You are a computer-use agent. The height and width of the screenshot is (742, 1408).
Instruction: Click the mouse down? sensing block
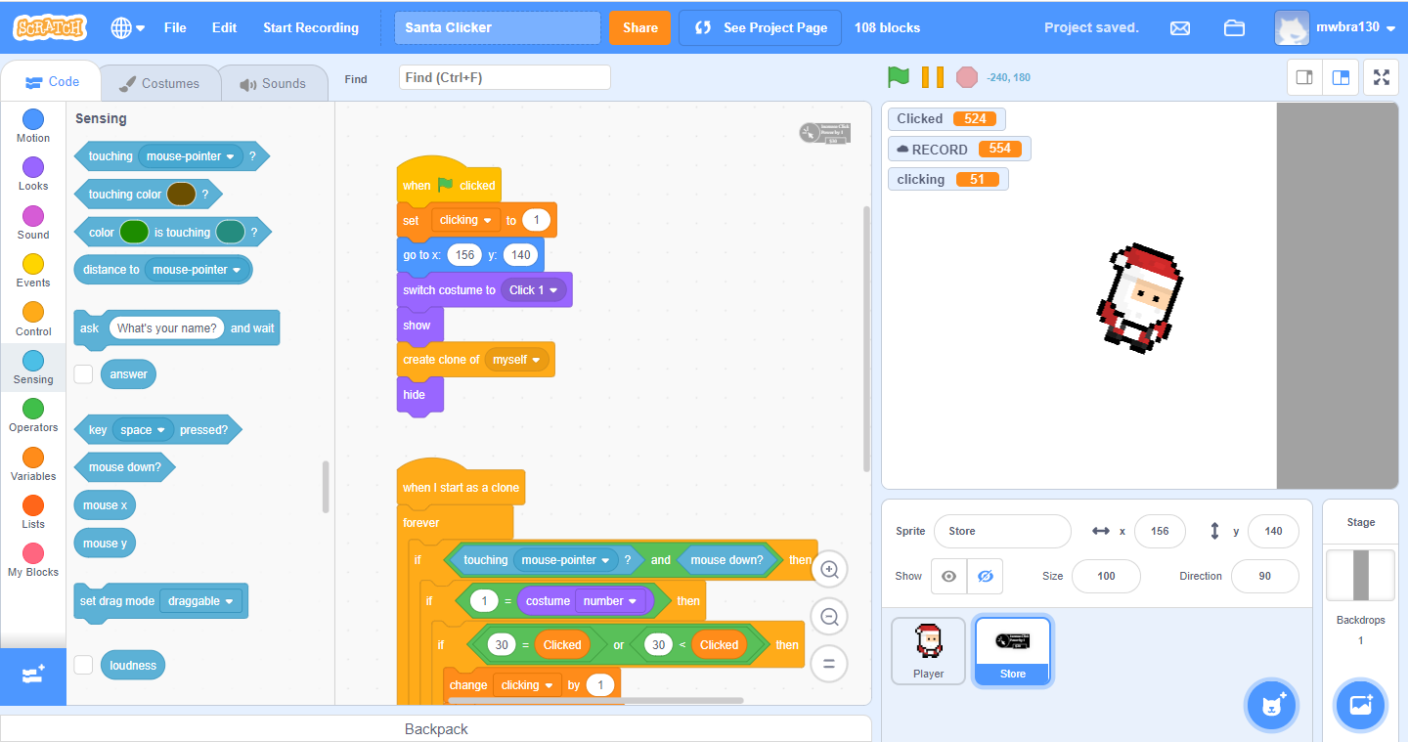[125, 467]
